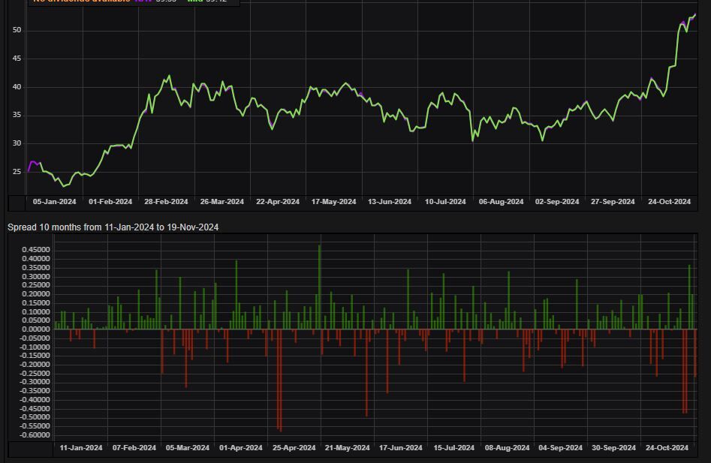Select the 11-Jan-2024 label on spread chart
This screenshot has height=463, width=711.
(81, 447)
